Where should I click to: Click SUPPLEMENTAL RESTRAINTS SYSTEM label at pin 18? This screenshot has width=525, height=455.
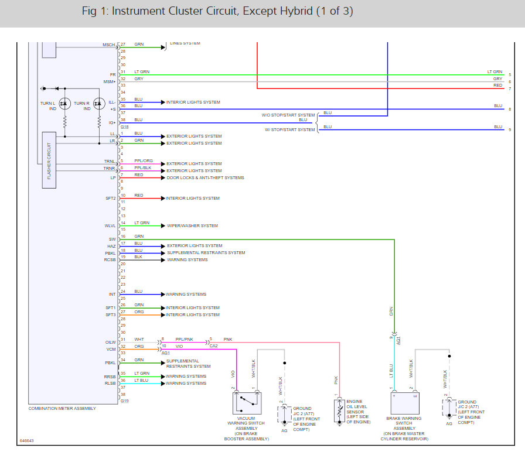point(206,253)
